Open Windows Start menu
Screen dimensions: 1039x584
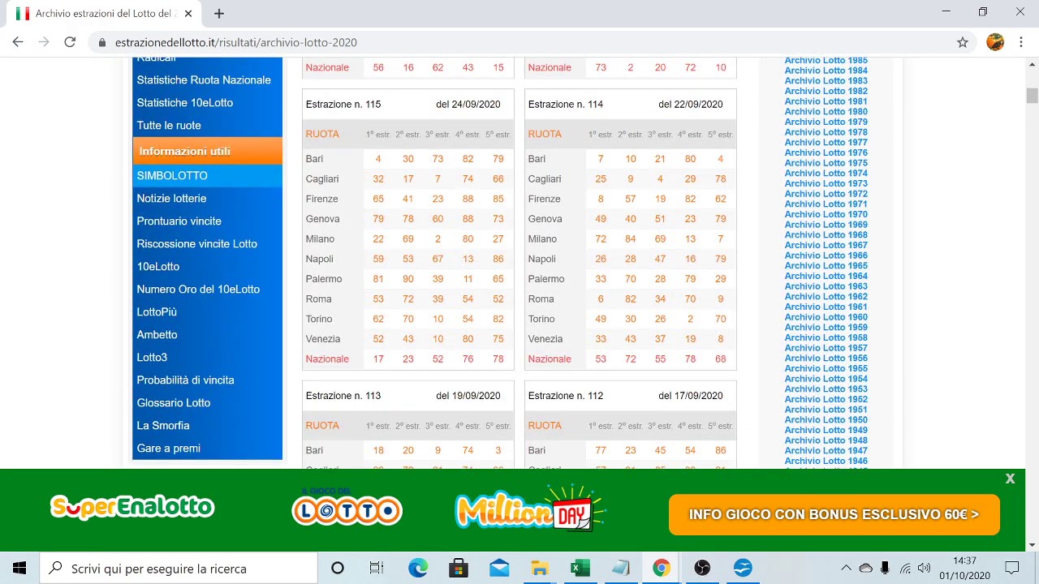pos(19,568)
